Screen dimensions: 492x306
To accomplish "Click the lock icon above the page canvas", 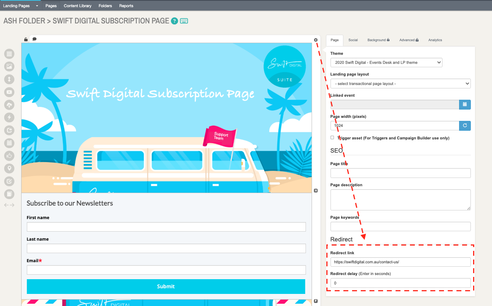I will (x=26, y=39).
